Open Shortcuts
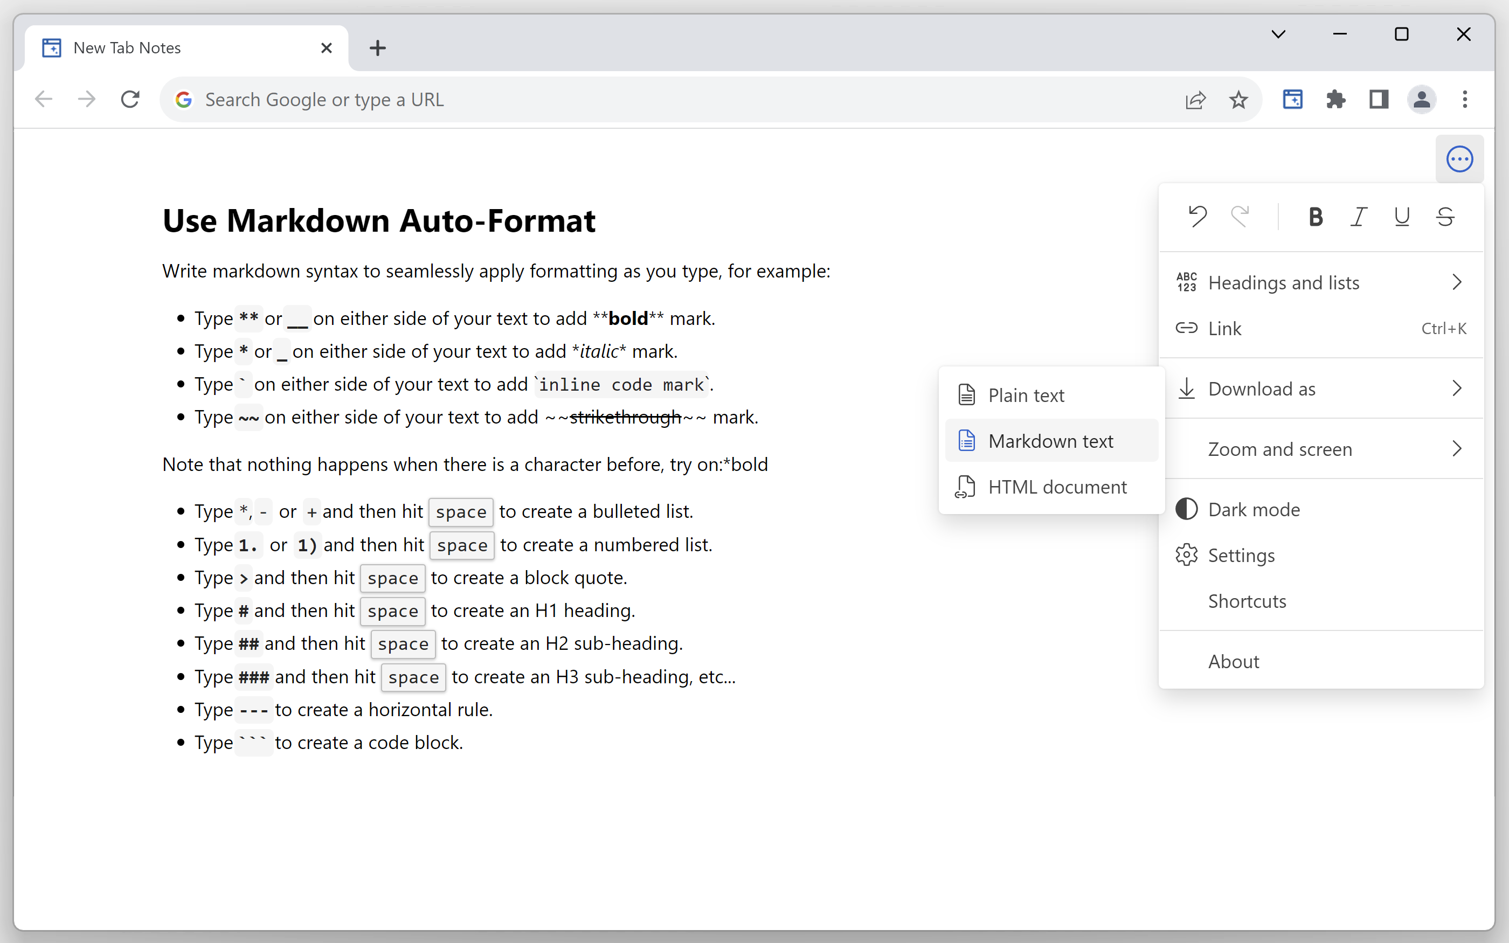The height and width of the screenshot is (943, 1509). coord(1321,601)
